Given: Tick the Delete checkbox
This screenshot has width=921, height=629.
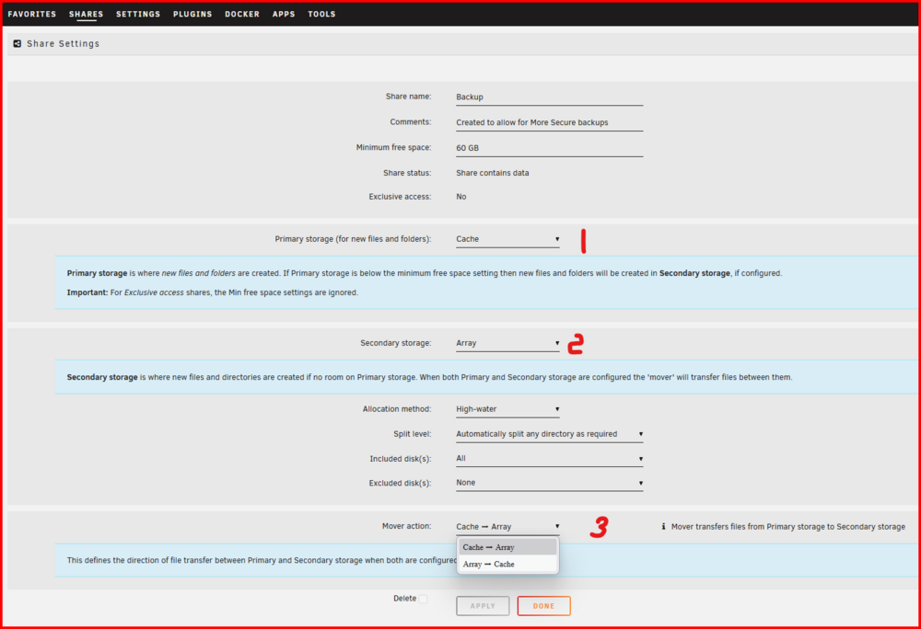Looking at the screenshot, I should point(423,599).
